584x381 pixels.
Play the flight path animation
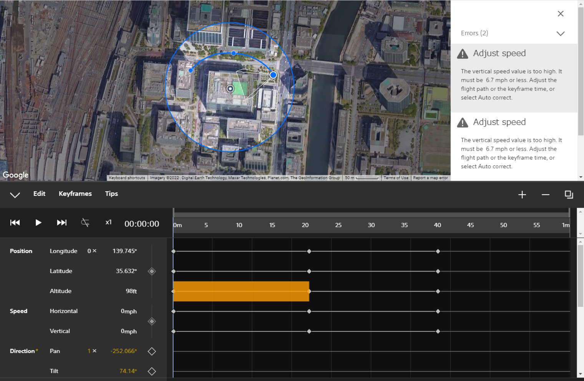coord(38,223)
